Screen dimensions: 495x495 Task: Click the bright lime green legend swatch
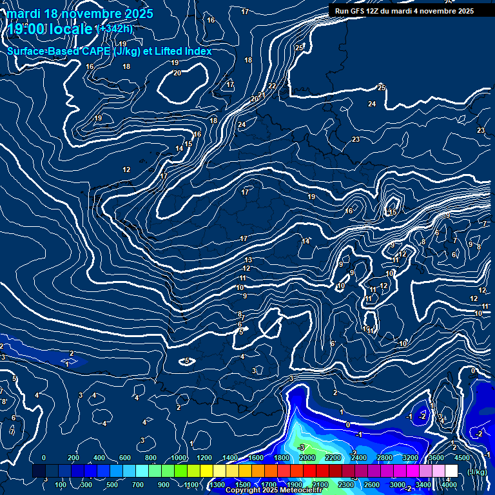[x=180, y=471]
